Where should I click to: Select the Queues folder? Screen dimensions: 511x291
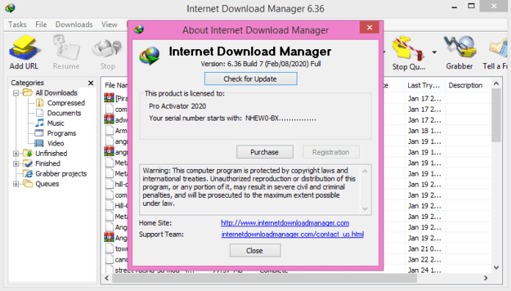pos(47,184)
